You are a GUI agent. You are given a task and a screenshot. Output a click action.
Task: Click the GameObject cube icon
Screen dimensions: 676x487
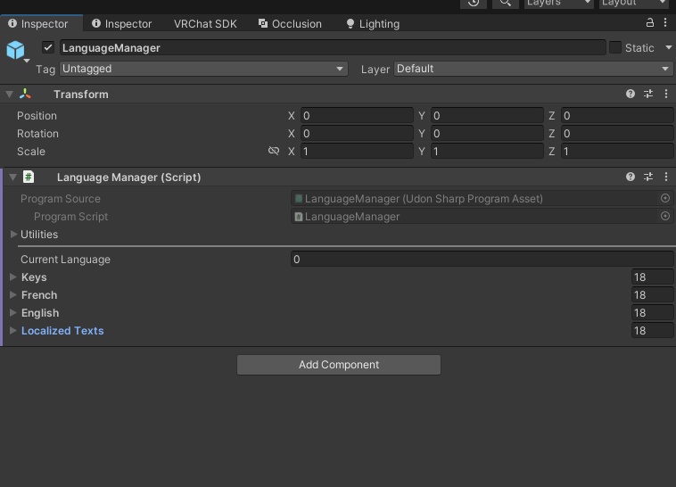[x=15, y=50]
